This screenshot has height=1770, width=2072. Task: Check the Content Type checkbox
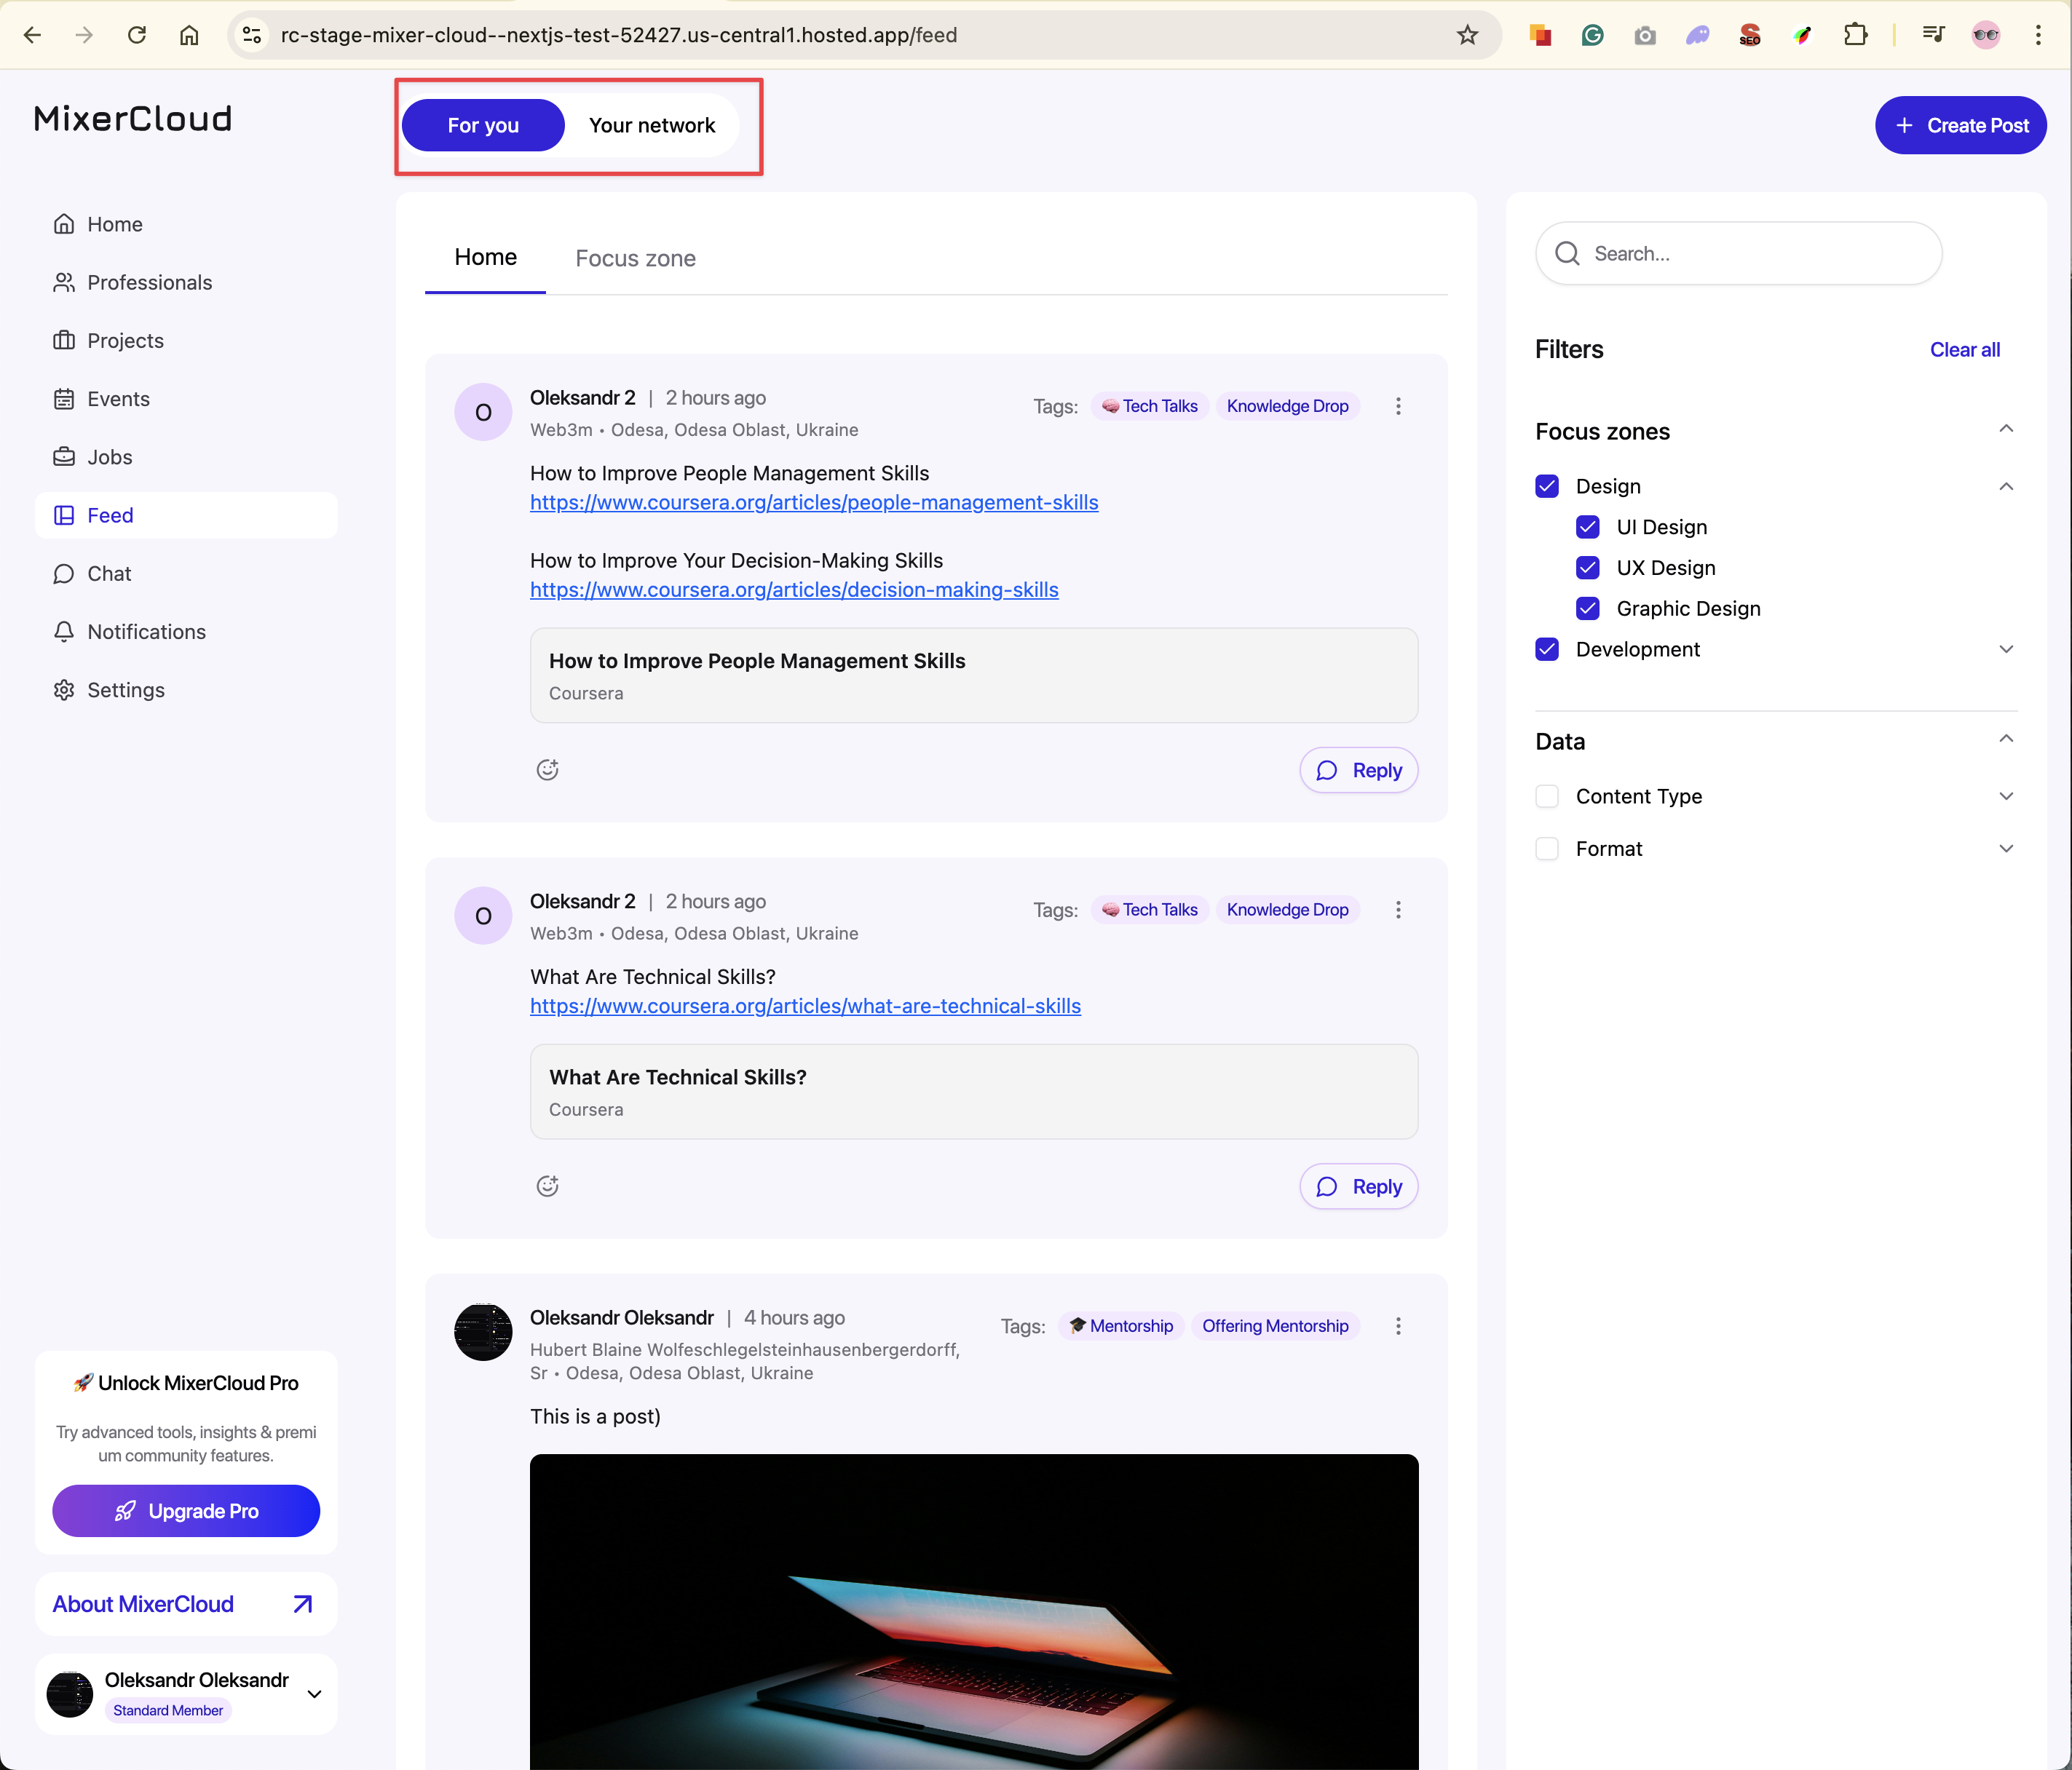(x=1547, y=796)
